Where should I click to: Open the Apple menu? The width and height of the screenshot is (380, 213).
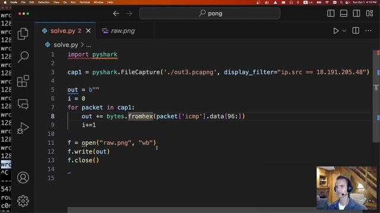[5, 2]
